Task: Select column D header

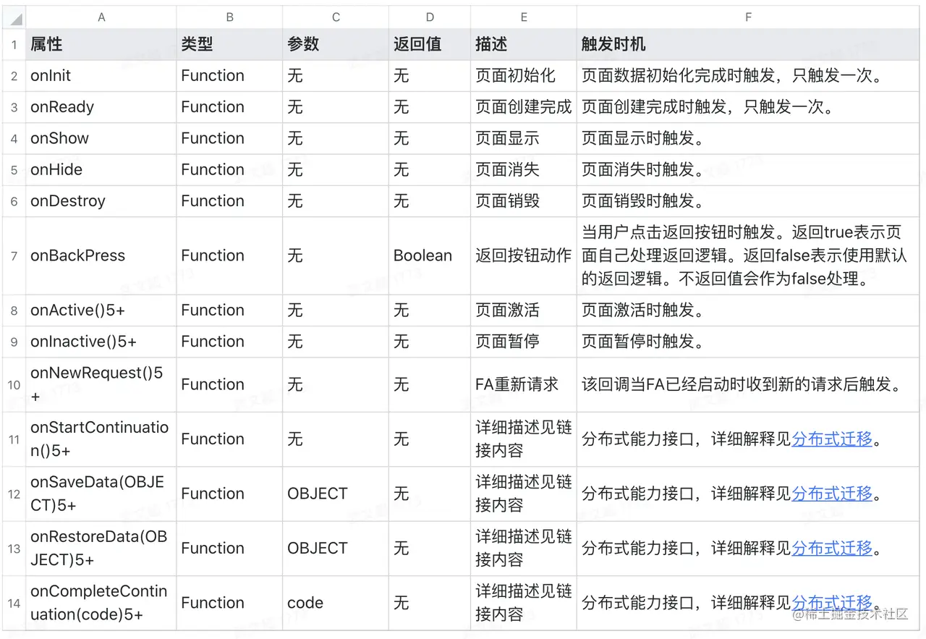Action: coord(430,17)
